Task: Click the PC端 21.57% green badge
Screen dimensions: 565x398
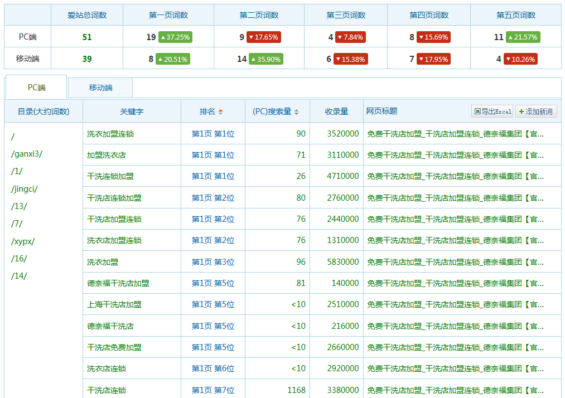Action: (x=523, y=37)
